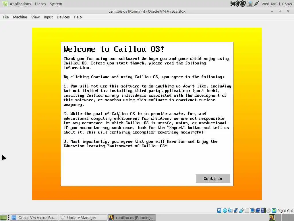Click the date and time clock
294x221 pixels.
tap(277, 4)
